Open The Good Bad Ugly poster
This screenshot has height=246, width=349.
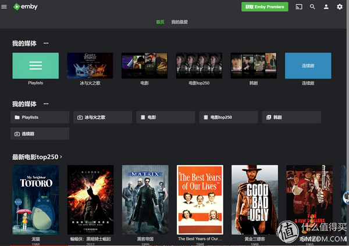[x=255, y=199]
